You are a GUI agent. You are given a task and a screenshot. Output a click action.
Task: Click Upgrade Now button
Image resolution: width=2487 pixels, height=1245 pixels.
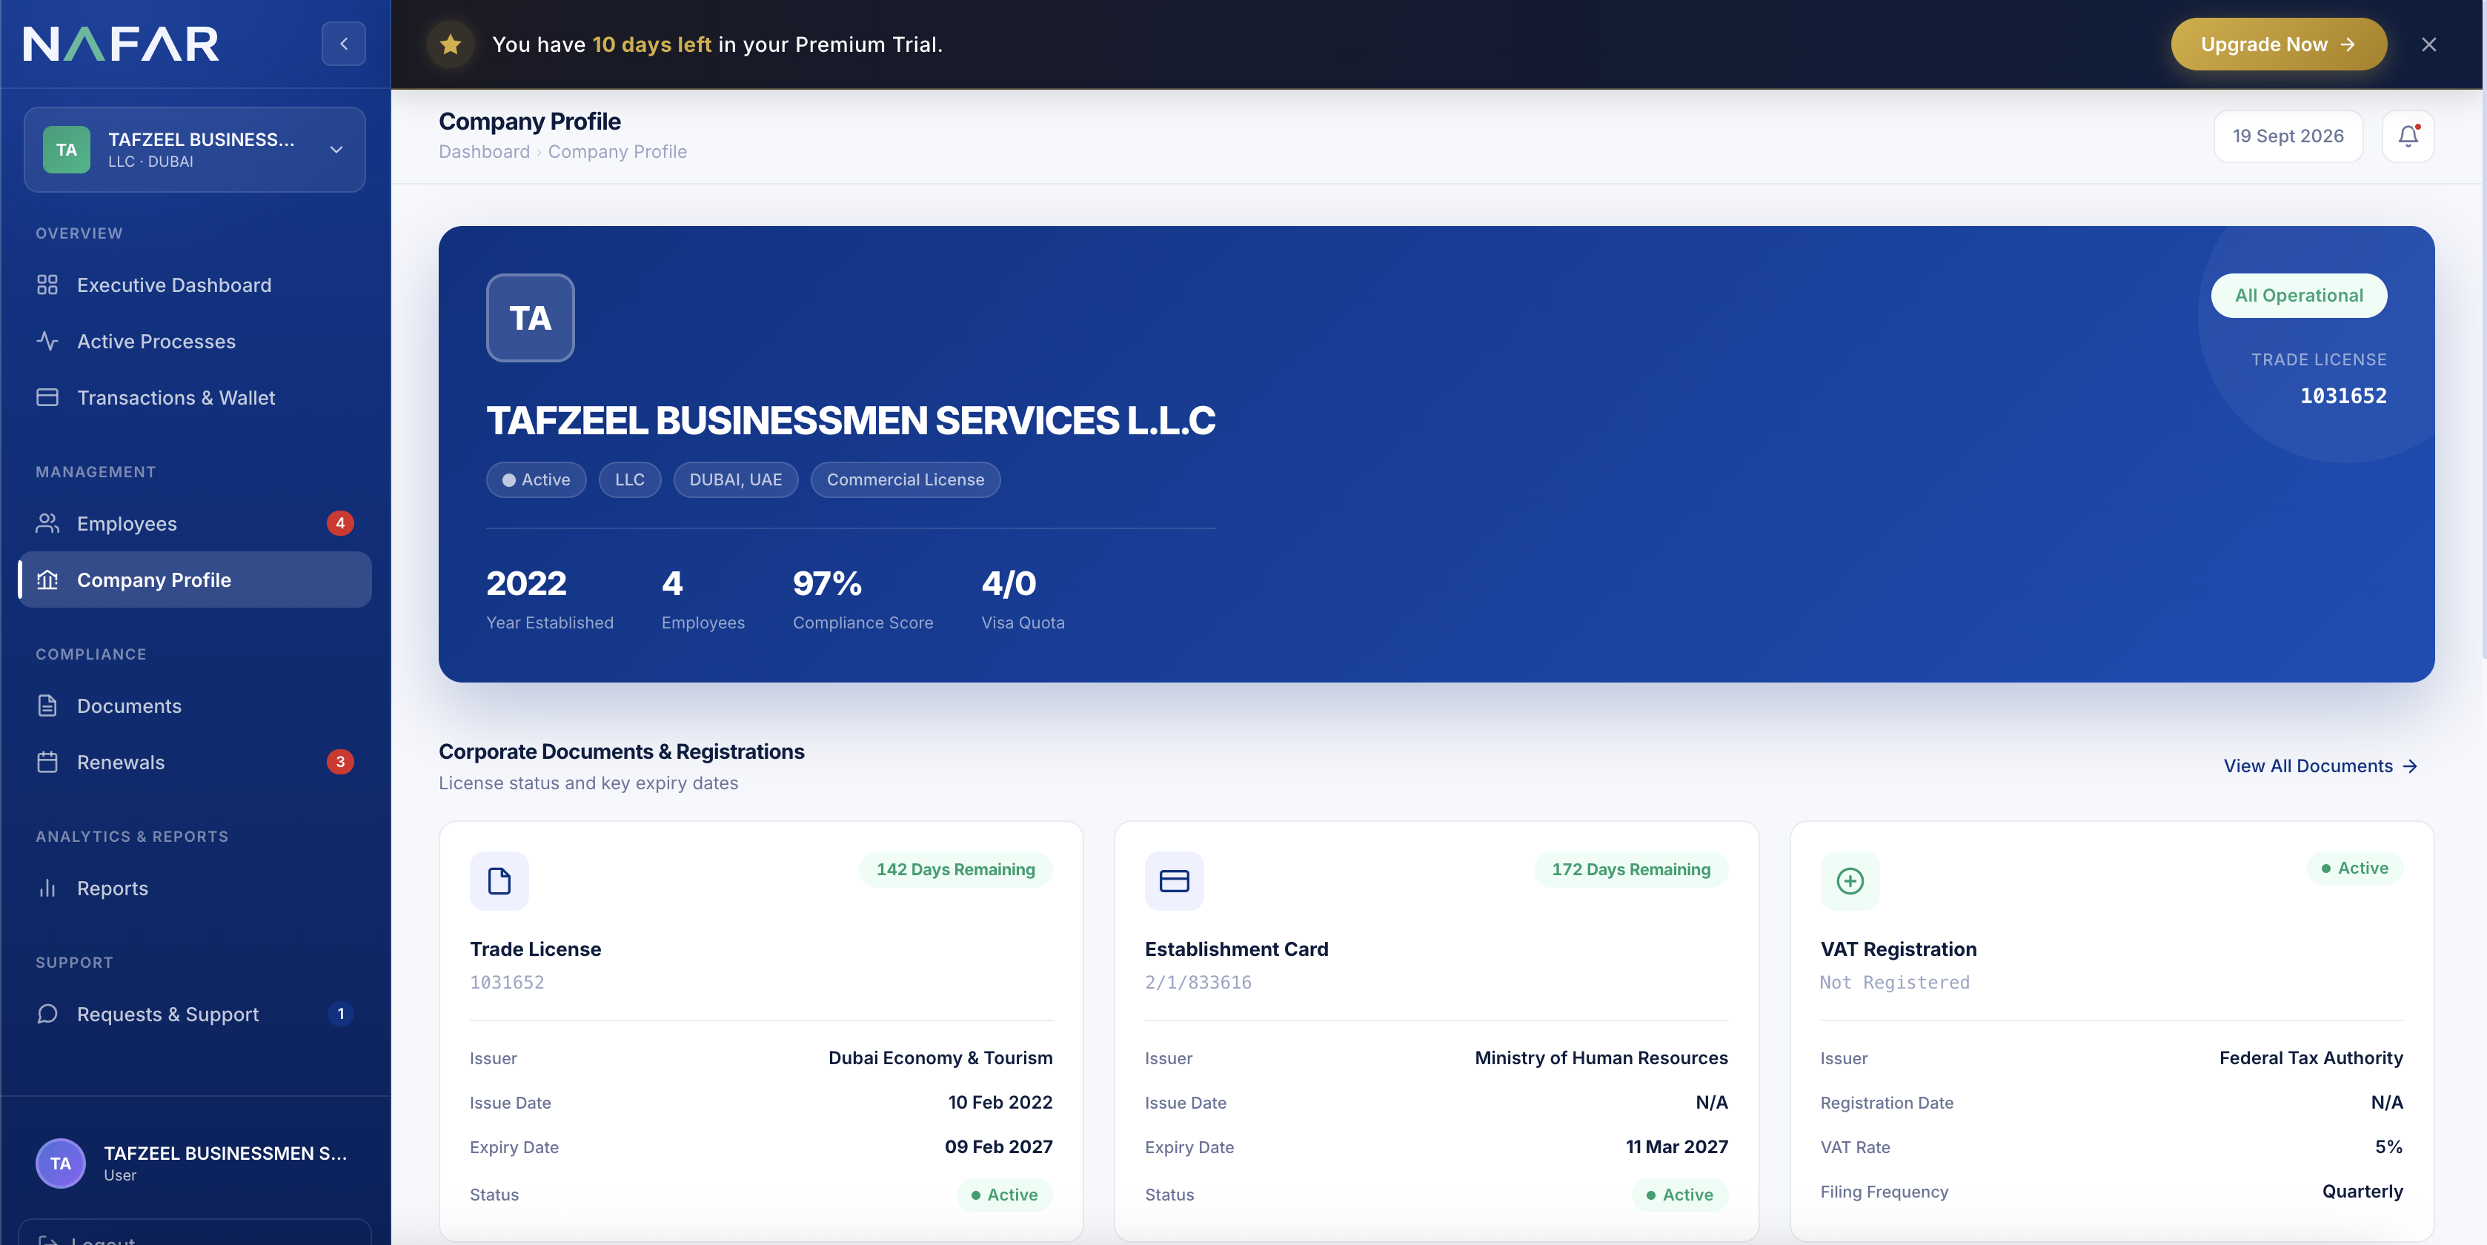click(2279, 44)
